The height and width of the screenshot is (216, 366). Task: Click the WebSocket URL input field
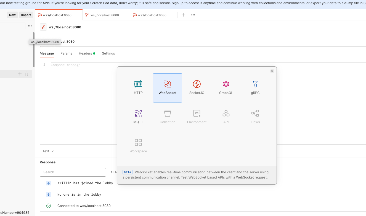[203, 41]
